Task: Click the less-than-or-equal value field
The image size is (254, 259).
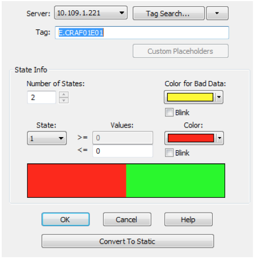Action: tap(122, 151)
